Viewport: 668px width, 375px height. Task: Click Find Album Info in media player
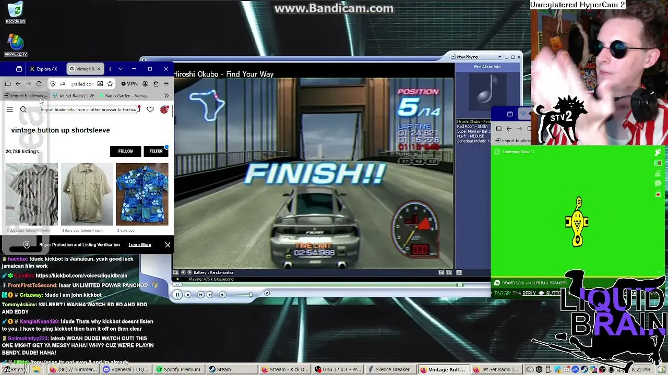[x=487, y=67]
